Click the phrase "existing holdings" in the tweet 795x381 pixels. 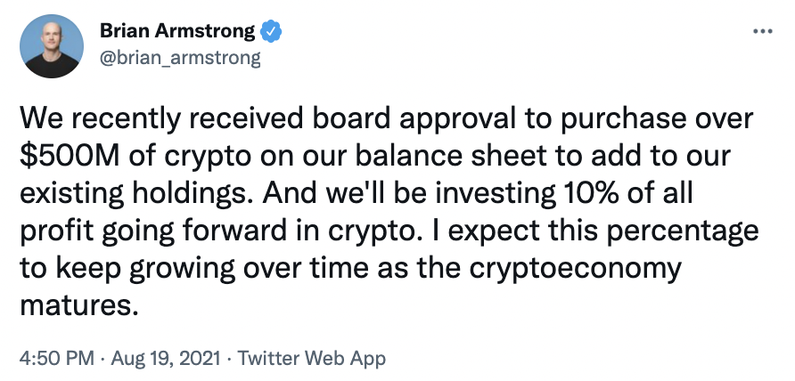tap(137, 193)
